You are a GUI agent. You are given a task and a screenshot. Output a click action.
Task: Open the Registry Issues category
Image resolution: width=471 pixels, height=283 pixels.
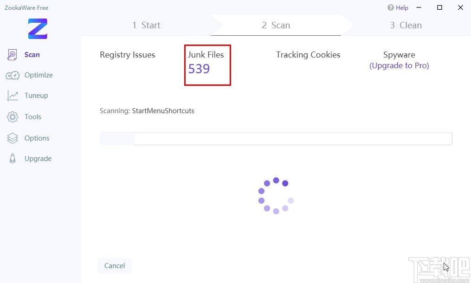coord(128,55)
